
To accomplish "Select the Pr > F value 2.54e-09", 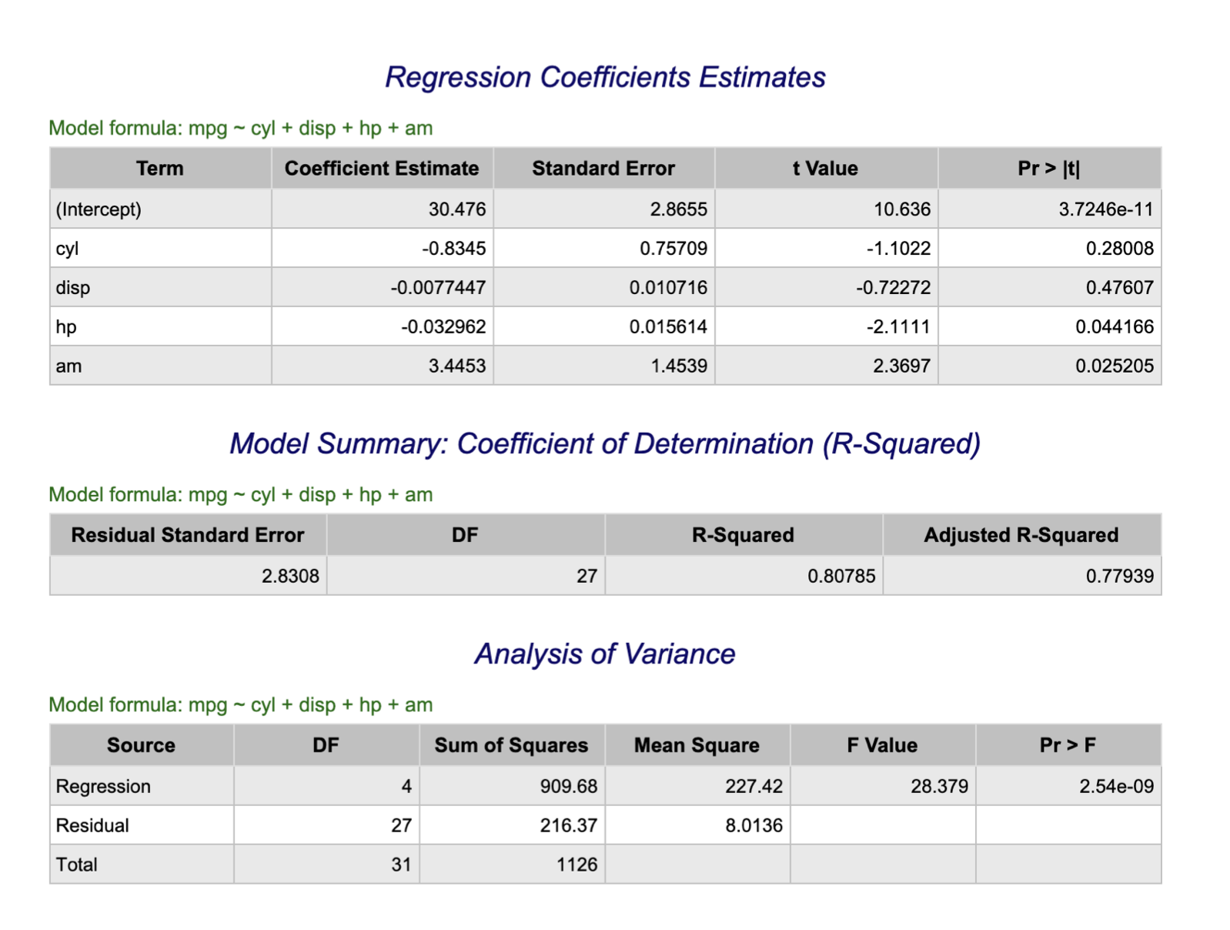I will point(1116,787).
